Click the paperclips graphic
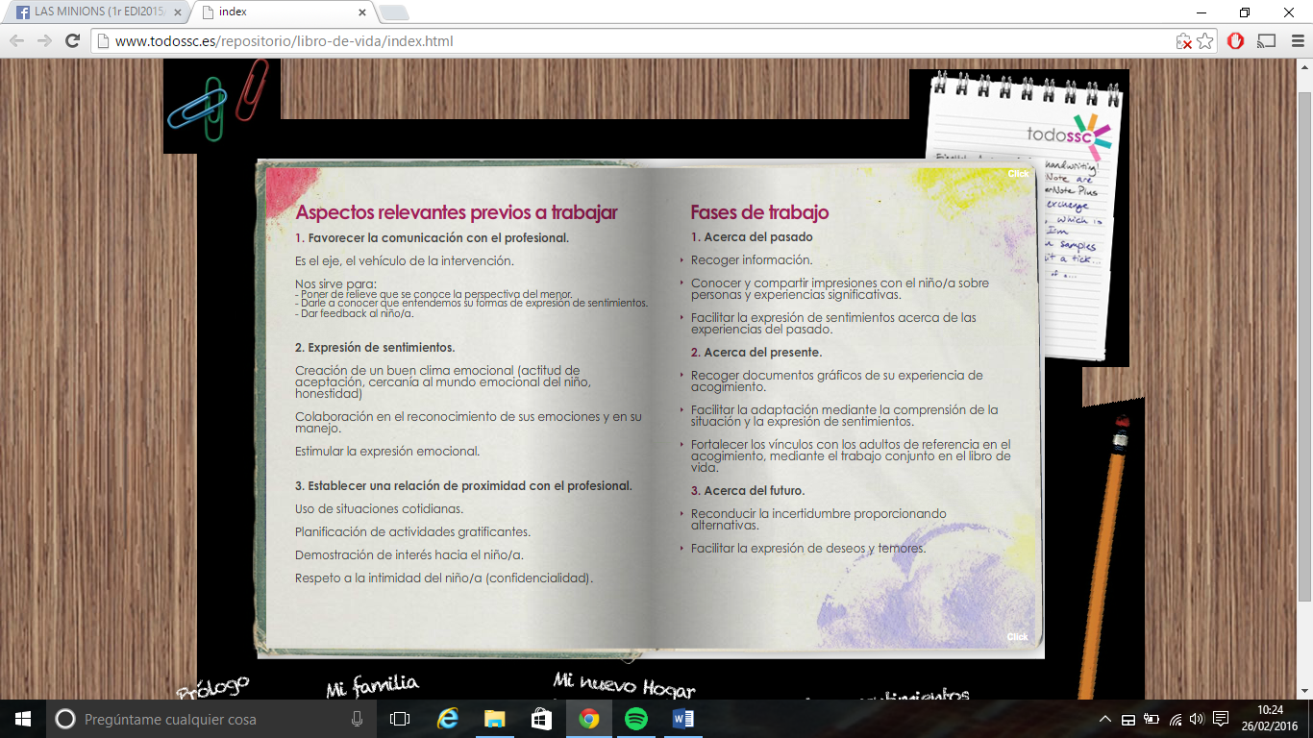Screen dimensions: 1313x738 click(220, 100)
